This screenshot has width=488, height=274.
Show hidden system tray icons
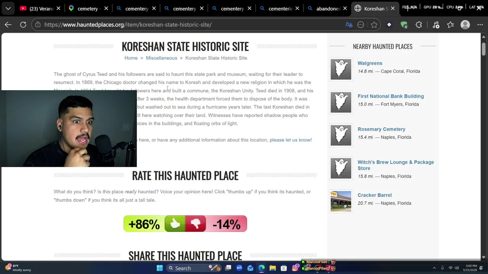click(x=434, y=268)
